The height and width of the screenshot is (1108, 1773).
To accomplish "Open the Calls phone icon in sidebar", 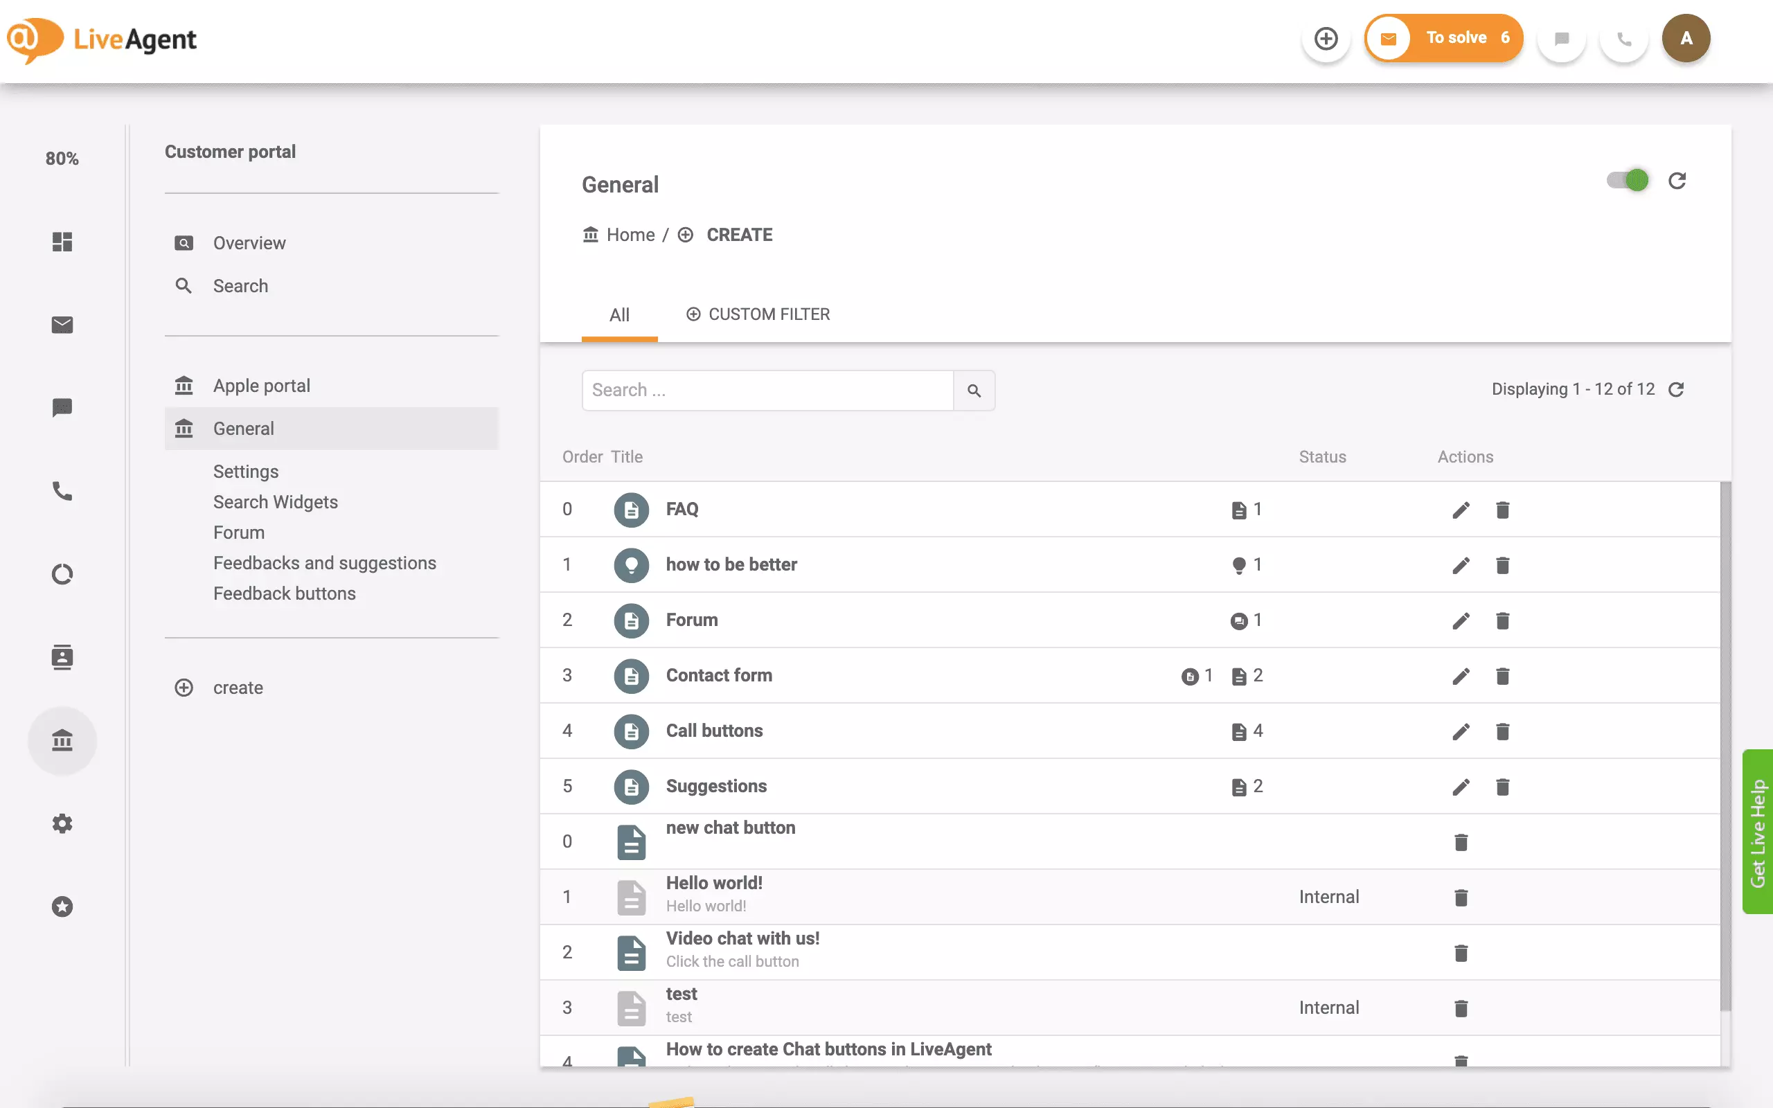I will 62,491.
